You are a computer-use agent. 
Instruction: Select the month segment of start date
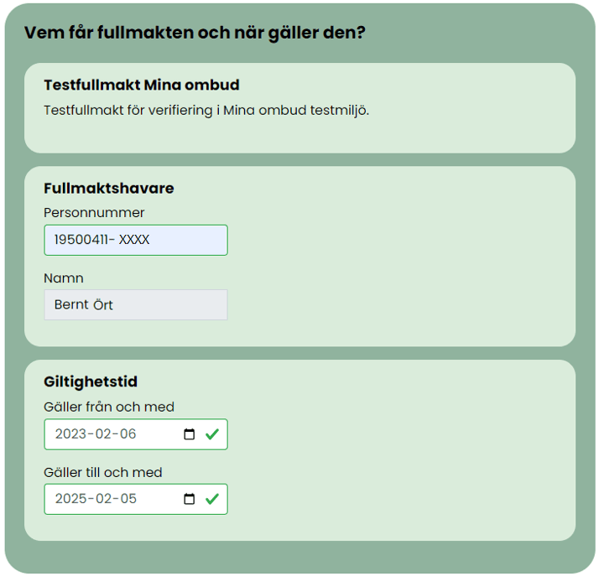[x=105, y=434]
